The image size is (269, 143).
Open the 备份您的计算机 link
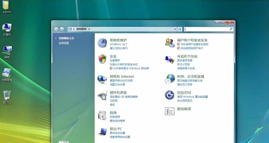click(119, 48)
